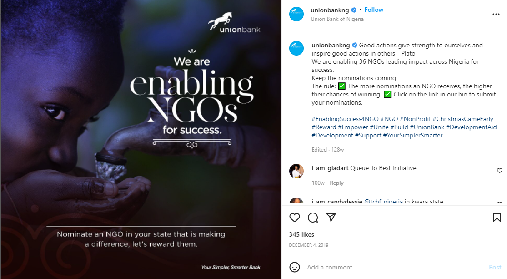Screen dimensions: 507x279
Task: Visit the #UnionBank hashtag page
Action: click(x=427, y=127)
